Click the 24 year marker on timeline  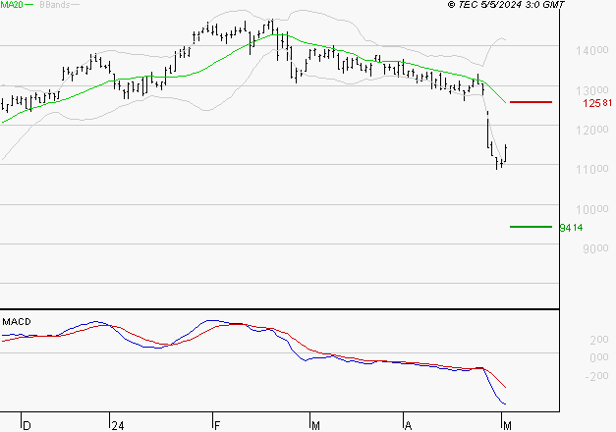pos(118,426)
